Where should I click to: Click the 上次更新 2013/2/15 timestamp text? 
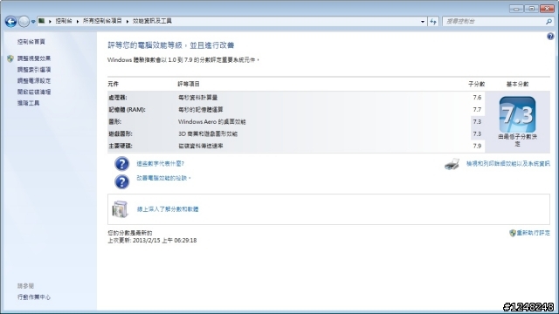pos(152,241)
